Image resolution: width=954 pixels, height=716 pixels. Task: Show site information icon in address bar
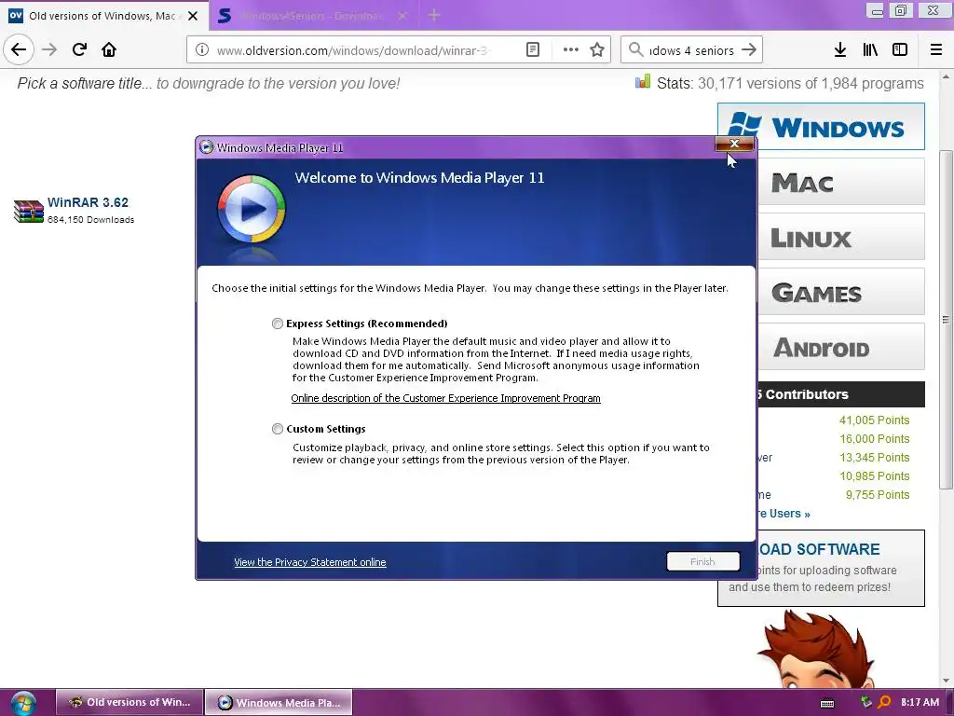point(202,50)
